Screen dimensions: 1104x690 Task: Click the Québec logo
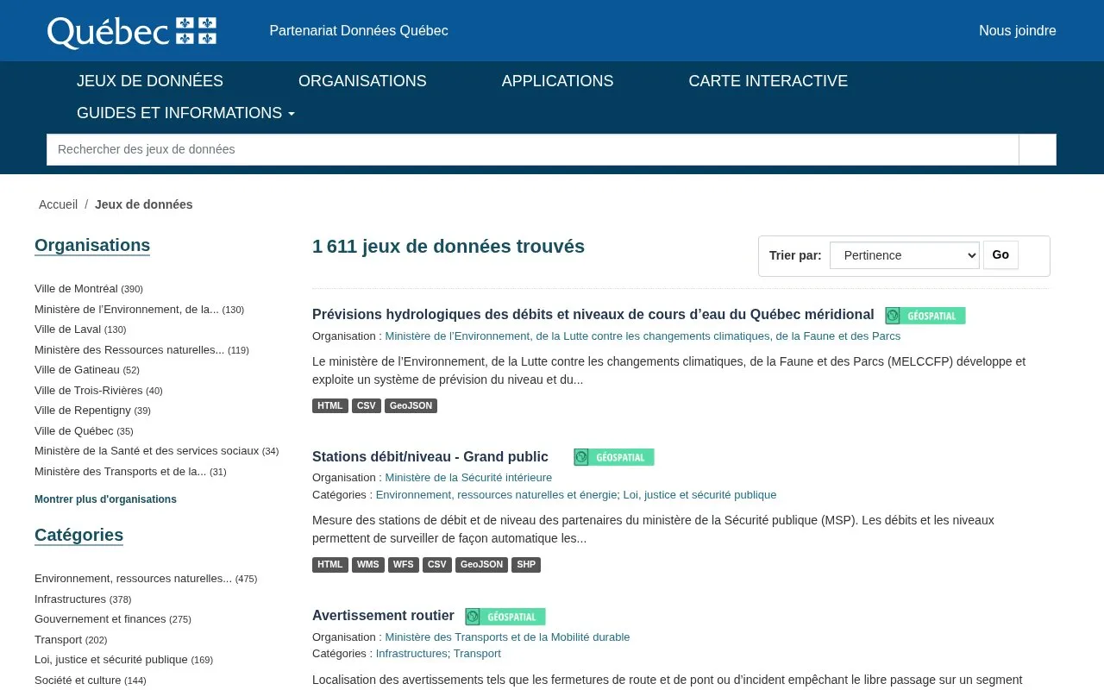132,32
